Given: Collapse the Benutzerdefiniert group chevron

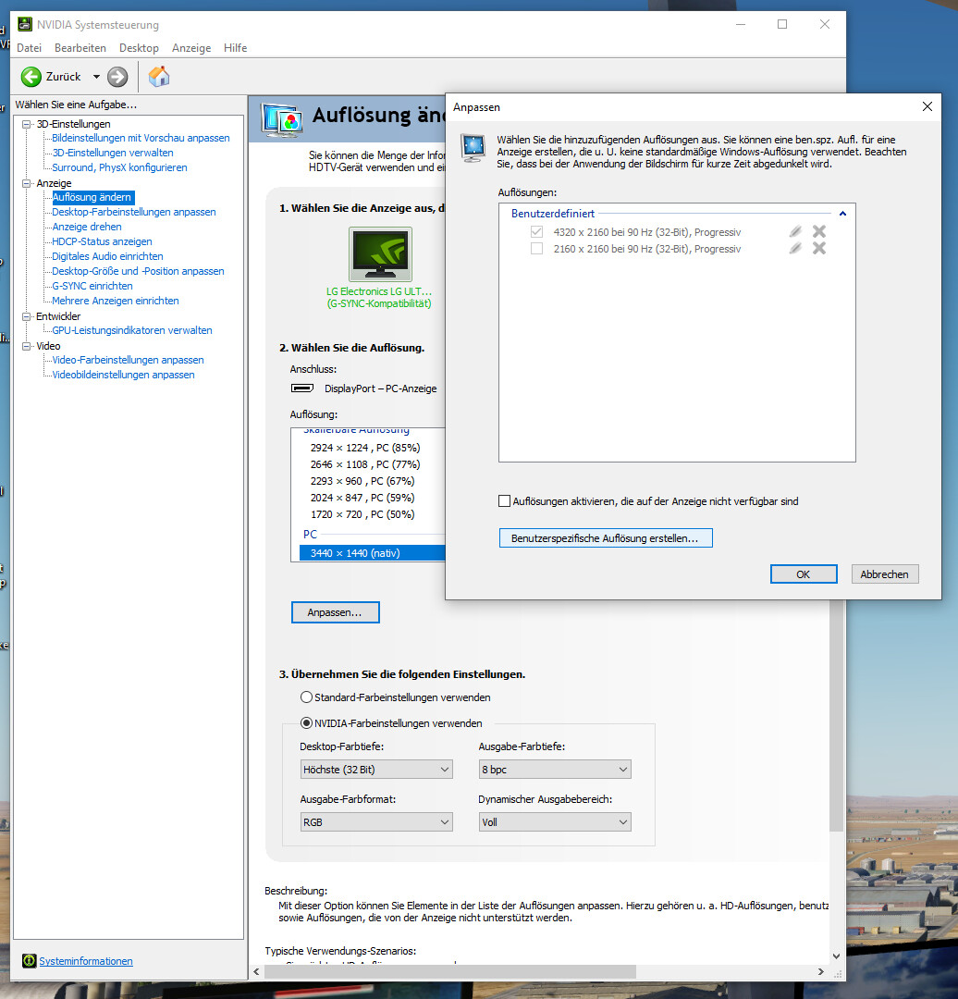Looking at the screenshot, I should tap(842, 214).
